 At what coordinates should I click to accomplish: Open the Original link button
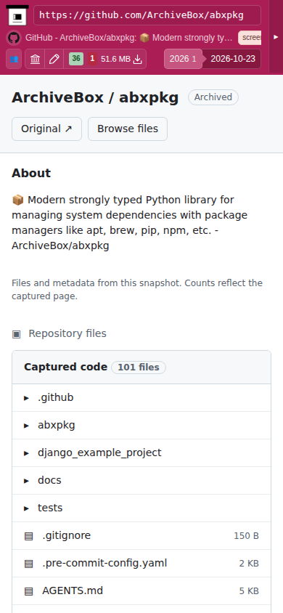[x=47, y=129]
